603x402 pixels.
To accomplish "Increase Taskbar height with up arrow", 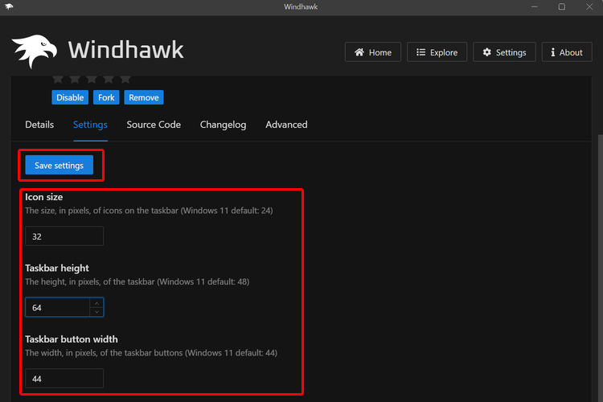I will 96,303.
